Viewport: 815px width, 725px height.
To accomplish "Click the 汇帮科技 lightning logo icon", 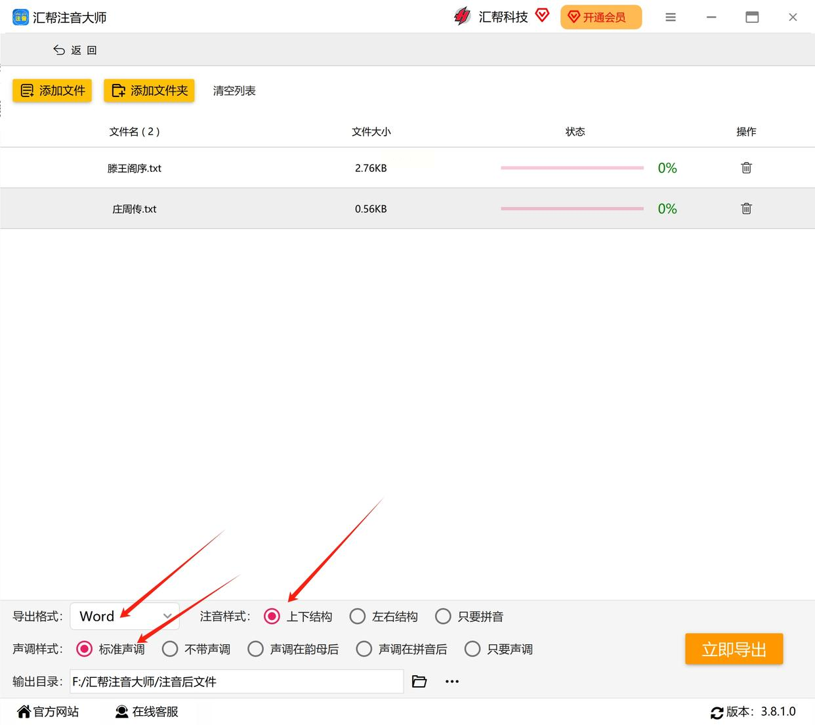I will click(x=462, y=16).
